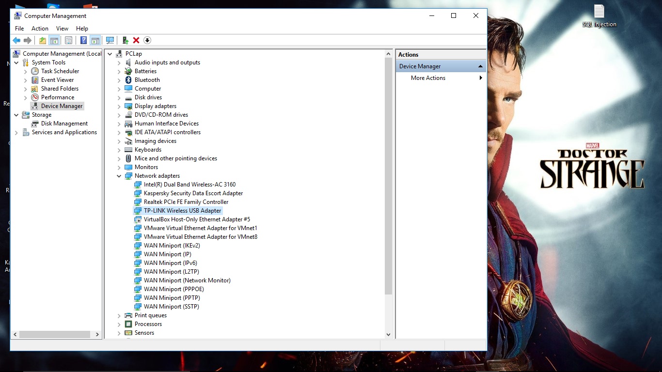Click the red X Uninstall device icon
The height and width of the screenshot is (372, 662).
click(x=136, y=40)
